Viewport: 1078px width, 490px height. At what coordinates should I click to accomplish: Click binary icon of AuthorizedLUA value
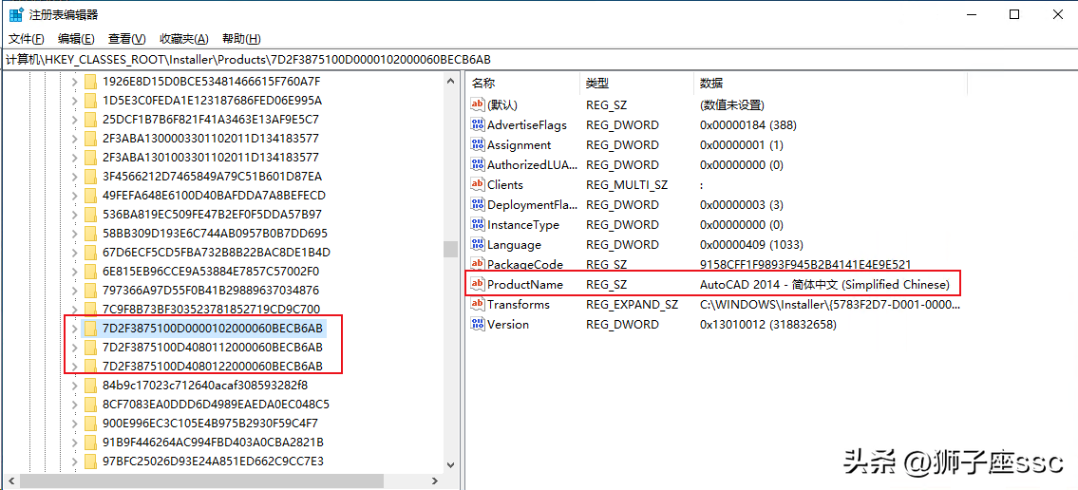(x=478, y=164)
